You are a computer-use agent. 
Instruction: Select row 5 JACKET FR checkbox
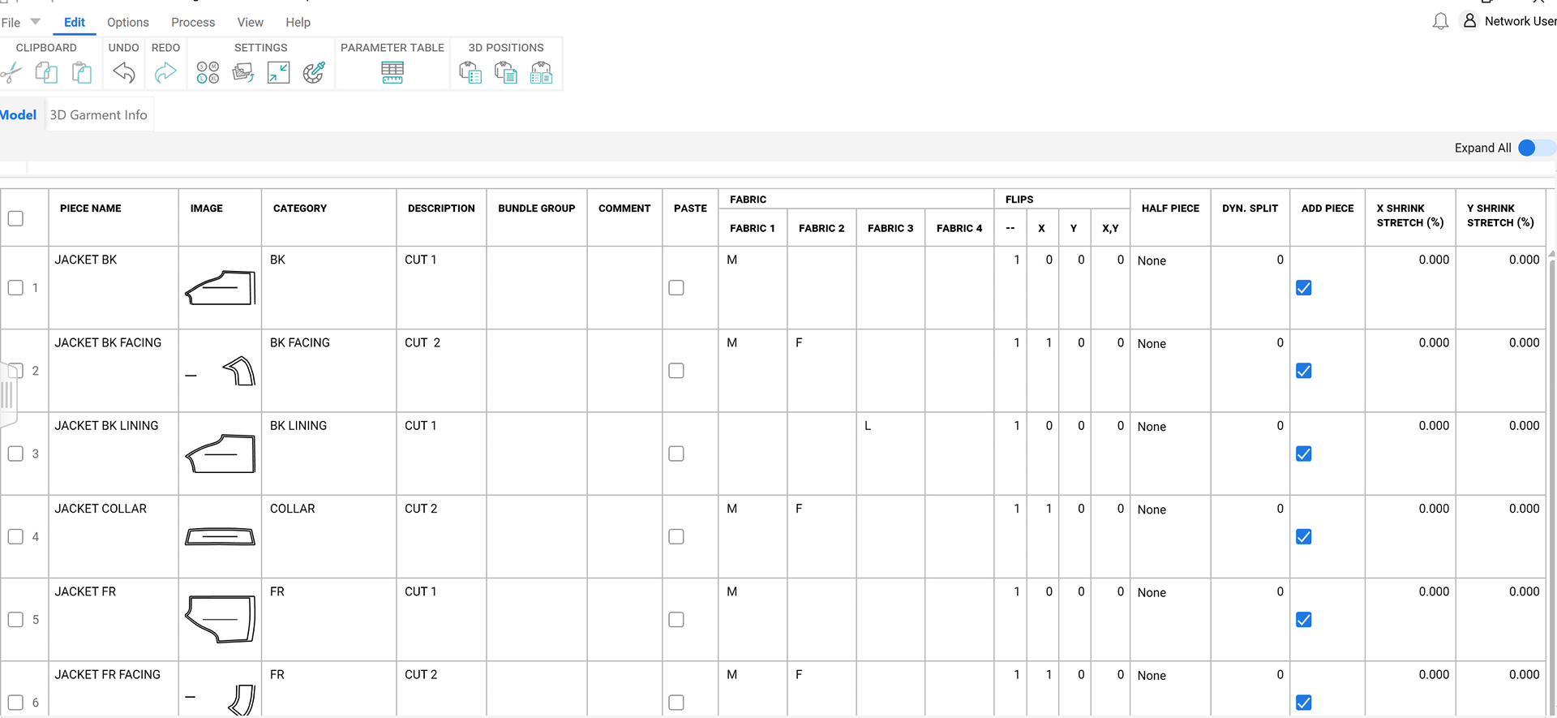(x=15, y=620)
